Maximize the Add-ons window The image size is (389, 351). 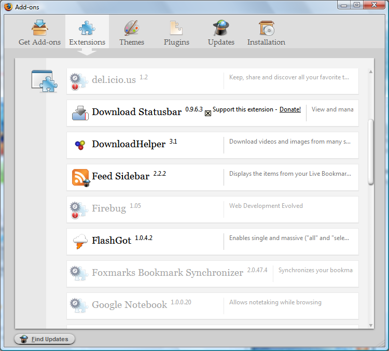pos(357,5)
